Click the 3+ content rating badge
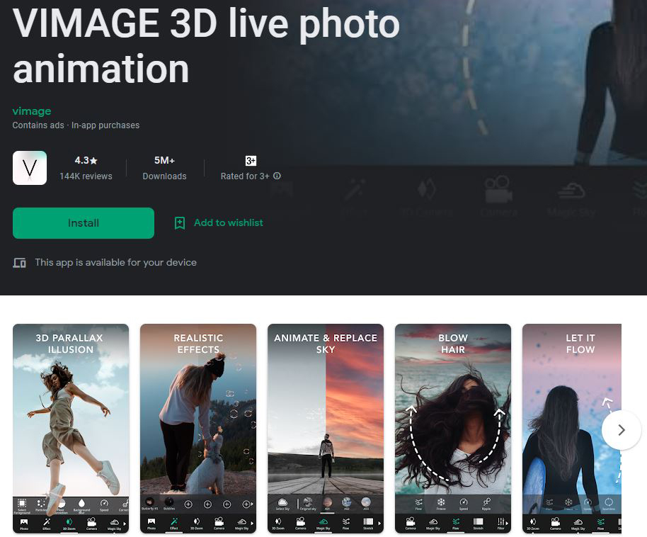 pos(251,161)
